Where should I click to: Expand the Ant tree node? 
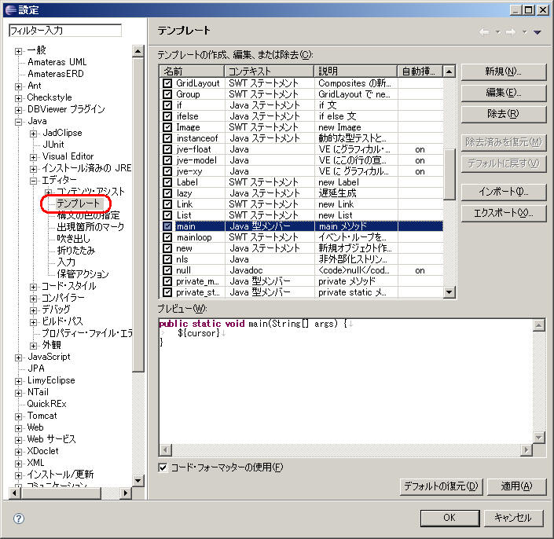(x=19, y=86)
